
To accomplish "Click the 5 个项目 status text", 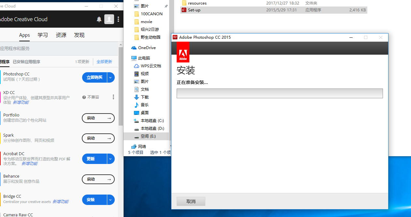I will click(x=136, y=152).
